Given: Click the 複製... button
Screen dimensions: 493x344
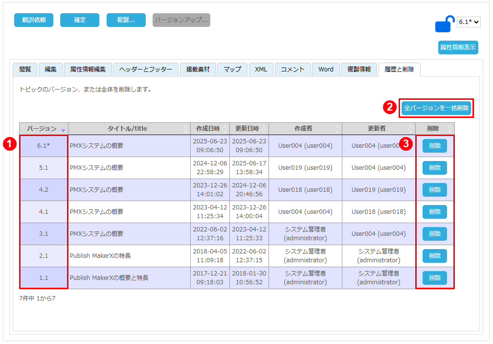Looking at the screenshot, I should 126,20.
